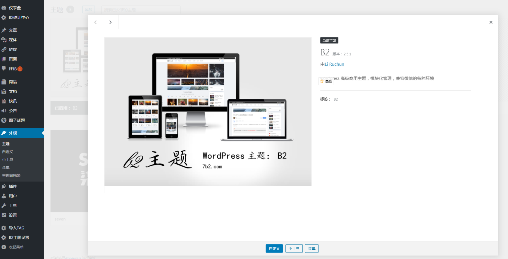Click the pin icon for 文章

coord(4,30)
